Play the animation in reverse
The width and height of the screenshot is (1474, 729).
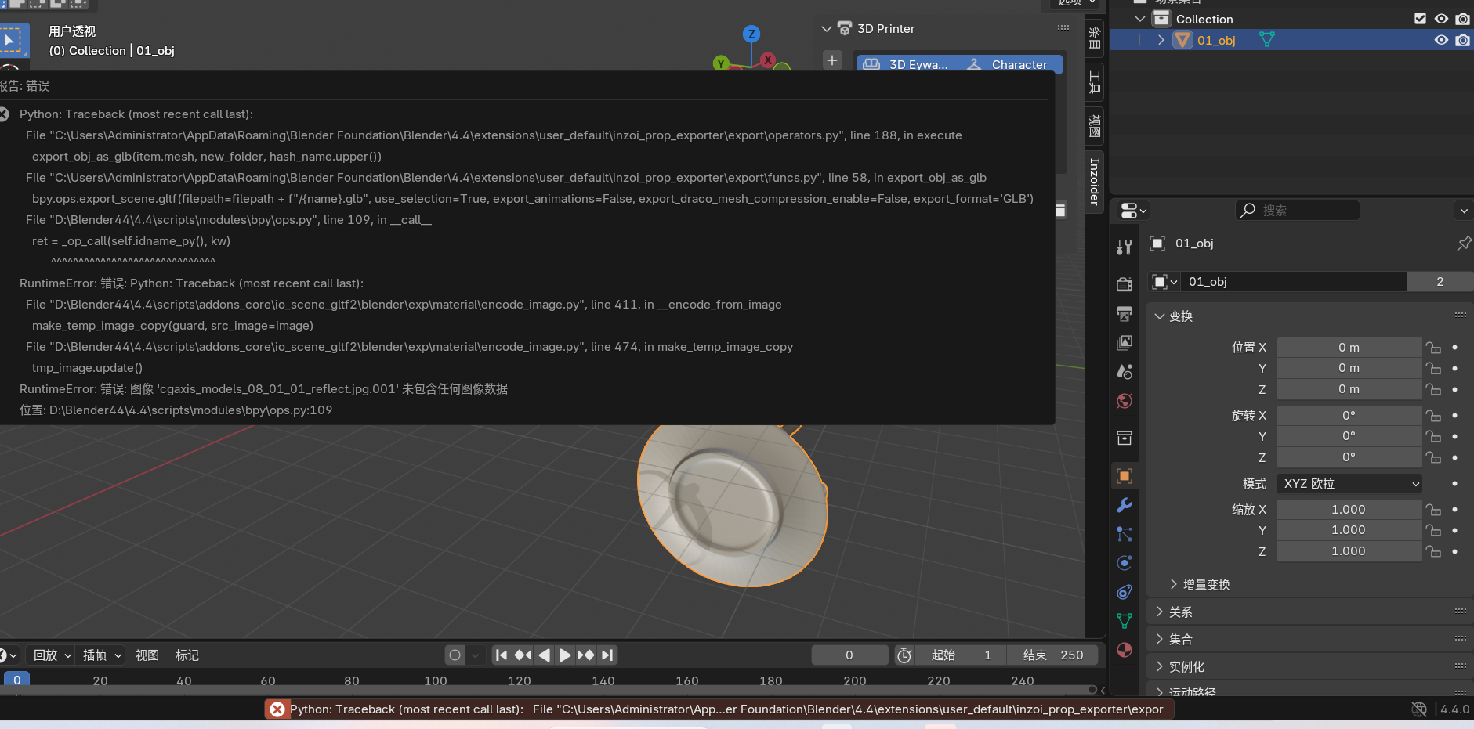pos(544,655)
